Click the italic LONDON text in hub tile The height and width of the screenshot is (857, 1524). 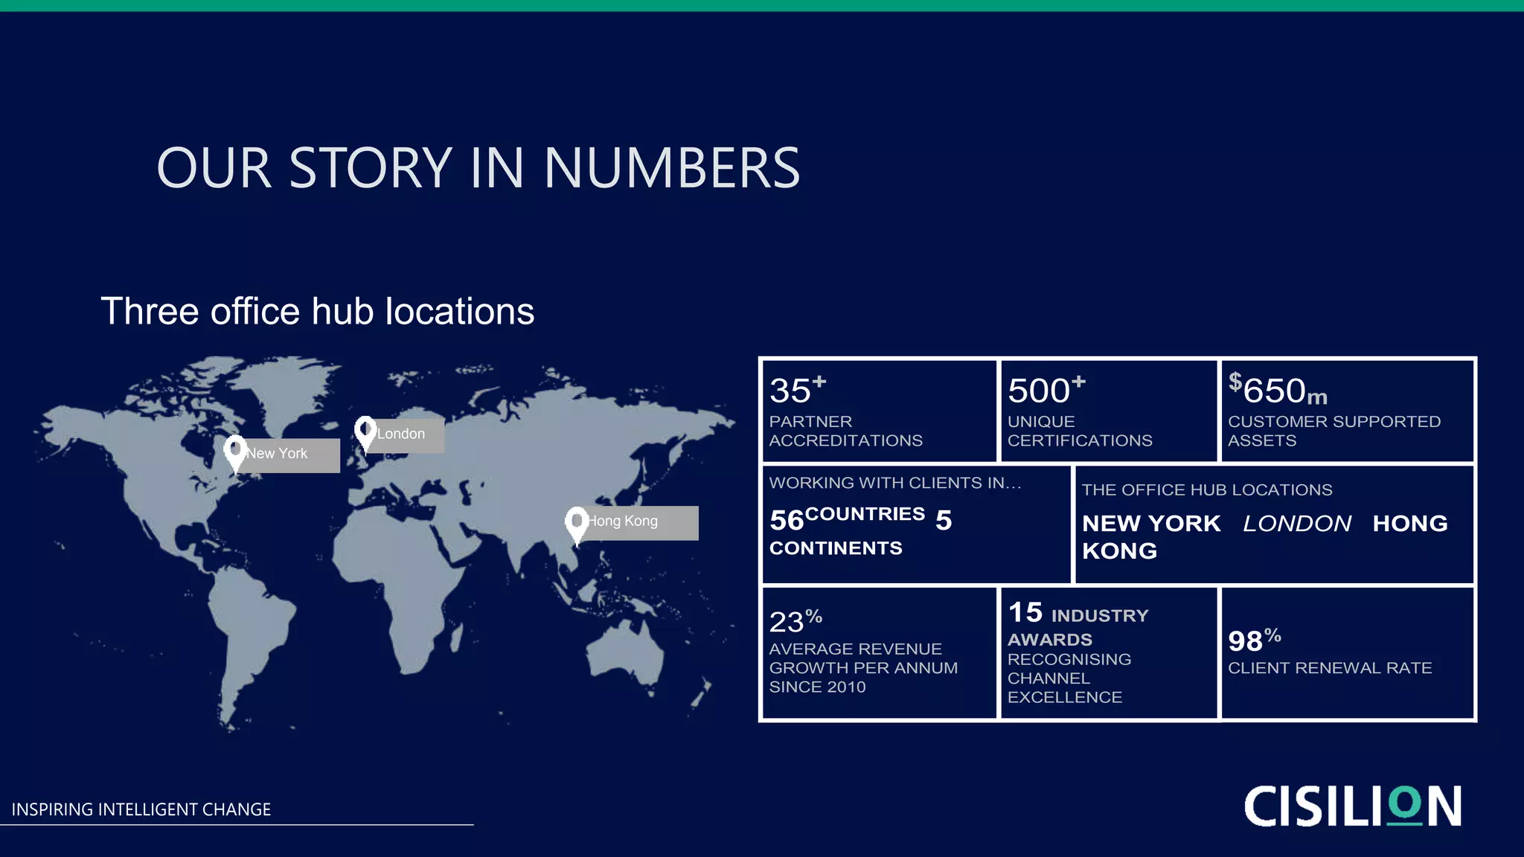click(x=1297, y=524)
